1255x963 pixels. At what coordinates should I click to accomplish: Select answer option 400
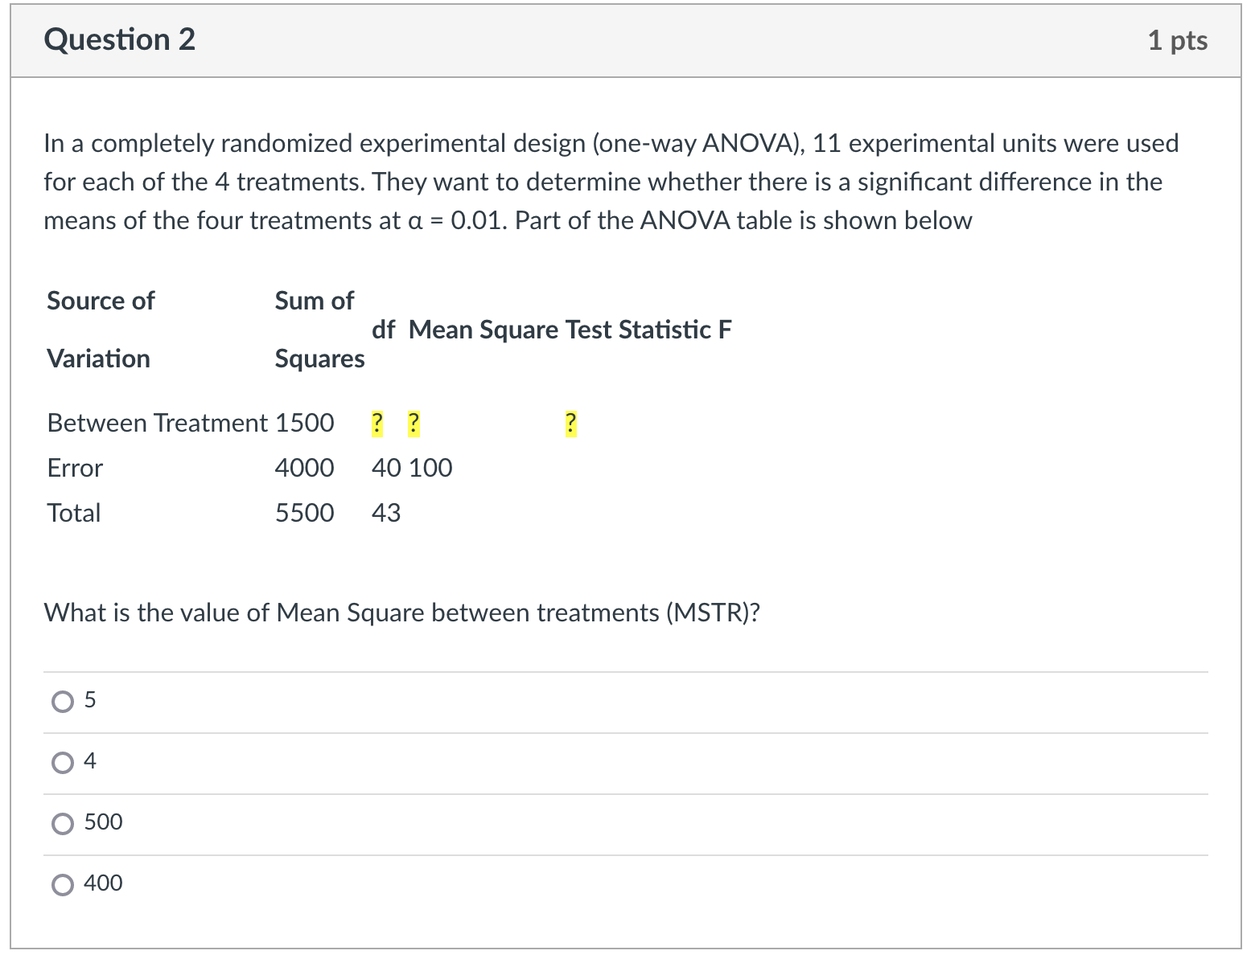(x=63, y=883)
